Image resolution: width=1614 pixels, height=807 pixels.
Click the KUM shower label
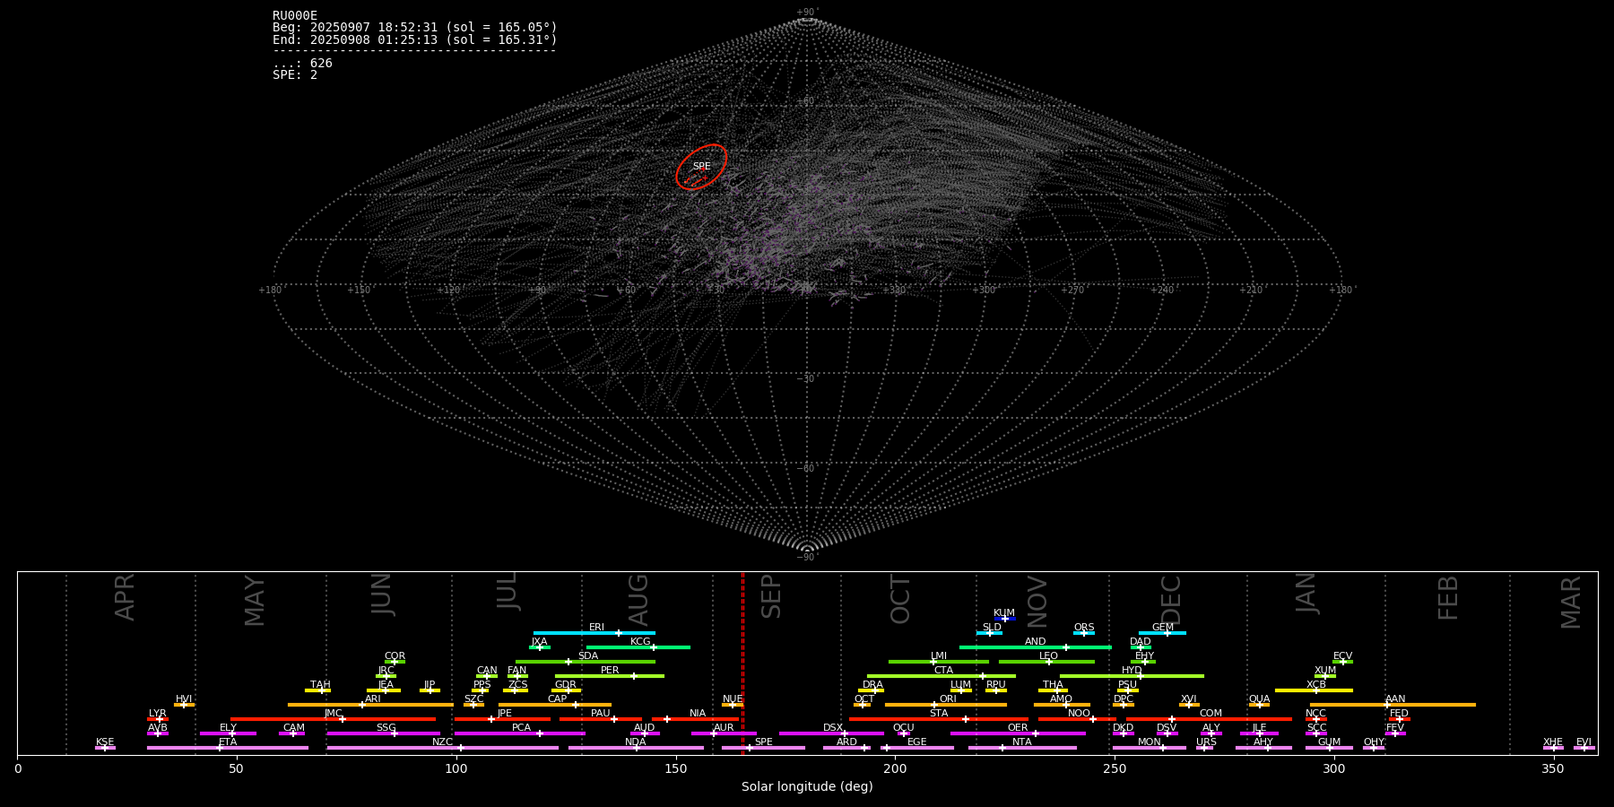1004,612
